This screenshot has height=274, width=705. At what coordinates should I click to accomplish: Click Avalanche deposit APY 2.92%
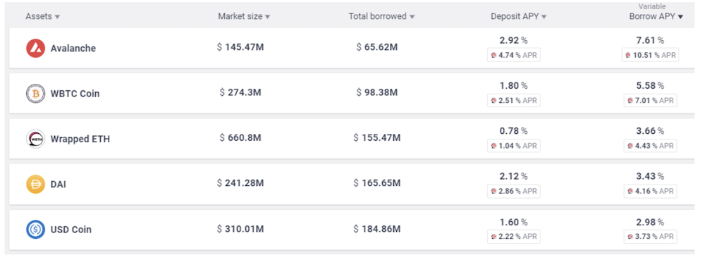(x=513, y=40)
